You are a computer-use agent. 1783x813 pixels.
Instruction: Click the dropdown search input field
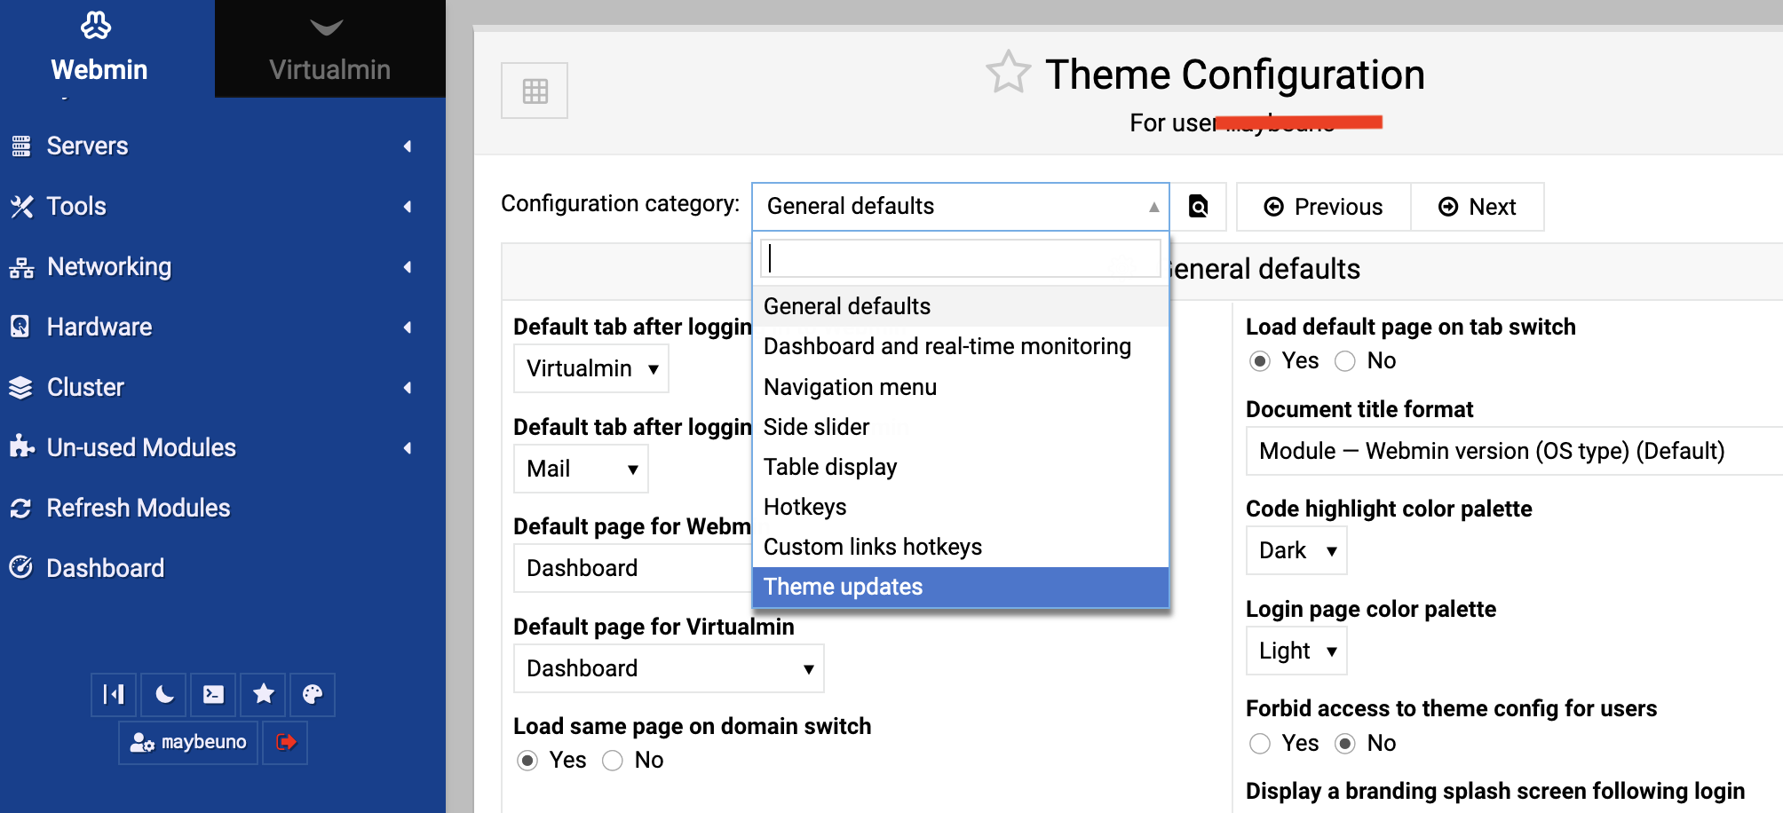tap(961, 258)
